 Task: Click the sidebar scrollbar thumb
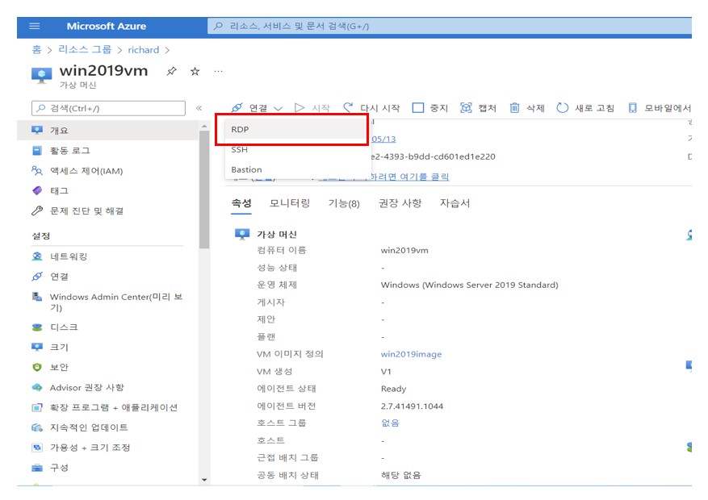click(204, 190)
